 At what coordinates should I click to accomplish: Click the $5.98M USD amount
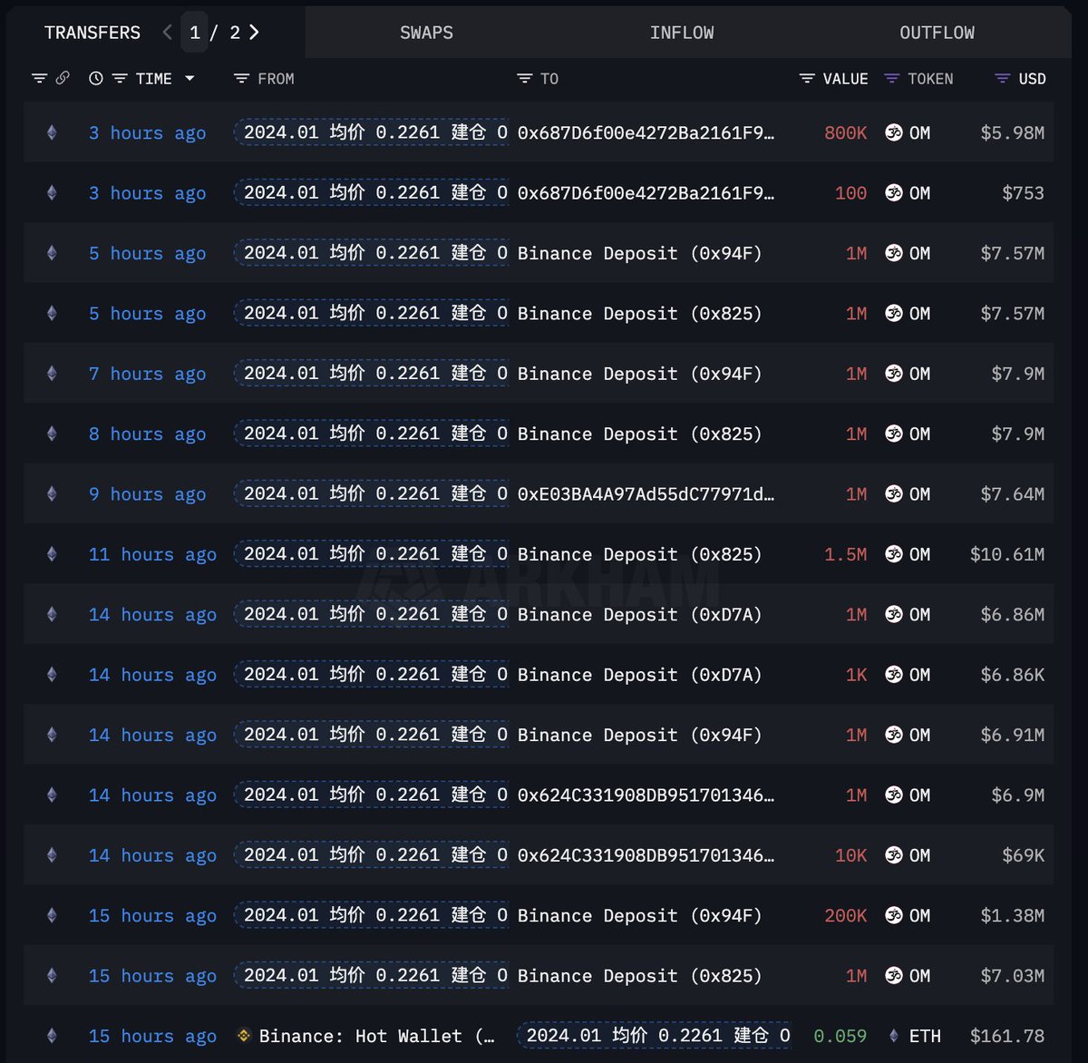(1012, 132)
